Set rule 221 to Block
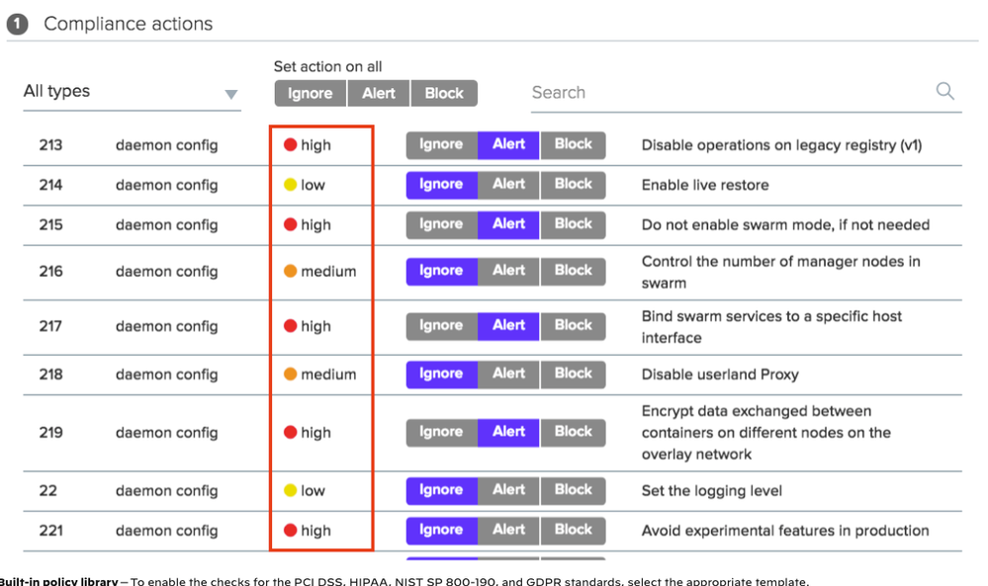 tap(573, 531)
